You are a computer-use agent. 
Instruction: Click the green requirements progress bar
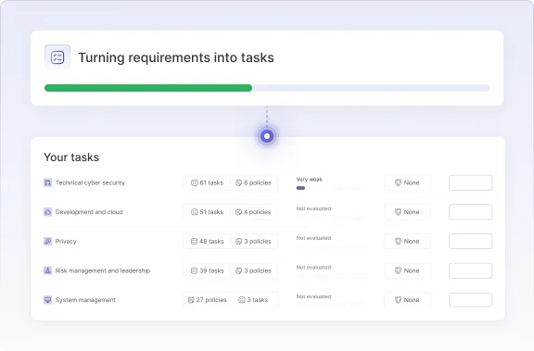pos(148,88)
